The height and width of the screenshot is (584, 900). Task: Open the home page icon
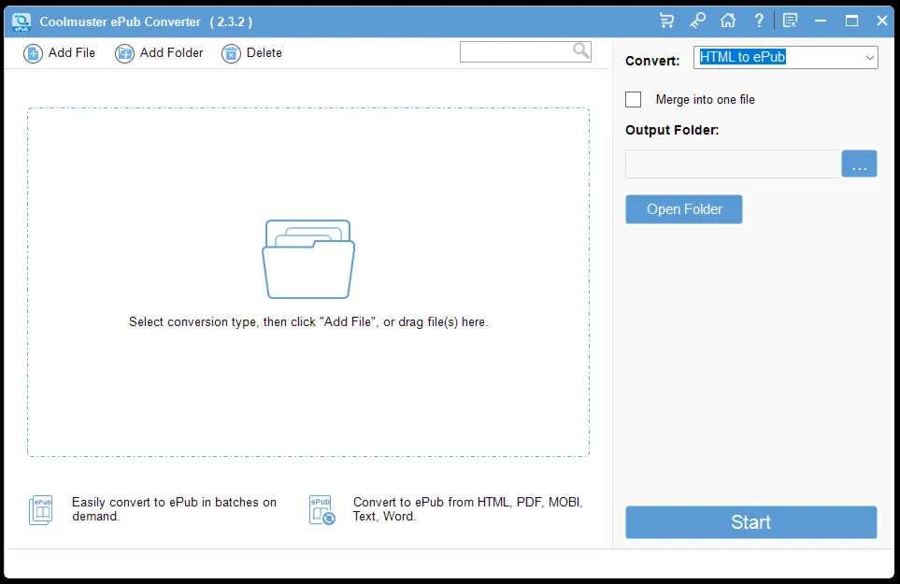[x=728, y=21]
